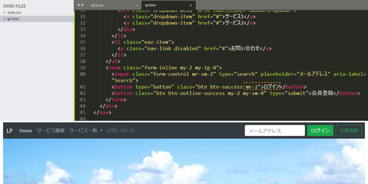368x184 pixels.
Task: Expand the サービス一覧 dropdown menu
Action: 86,131
